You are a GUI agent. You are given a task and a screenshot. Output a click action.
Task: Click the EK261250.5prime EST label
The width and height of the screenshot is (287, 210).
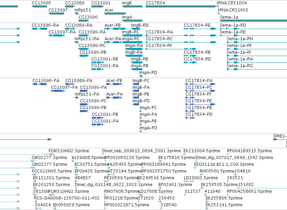tap(52, 185)
